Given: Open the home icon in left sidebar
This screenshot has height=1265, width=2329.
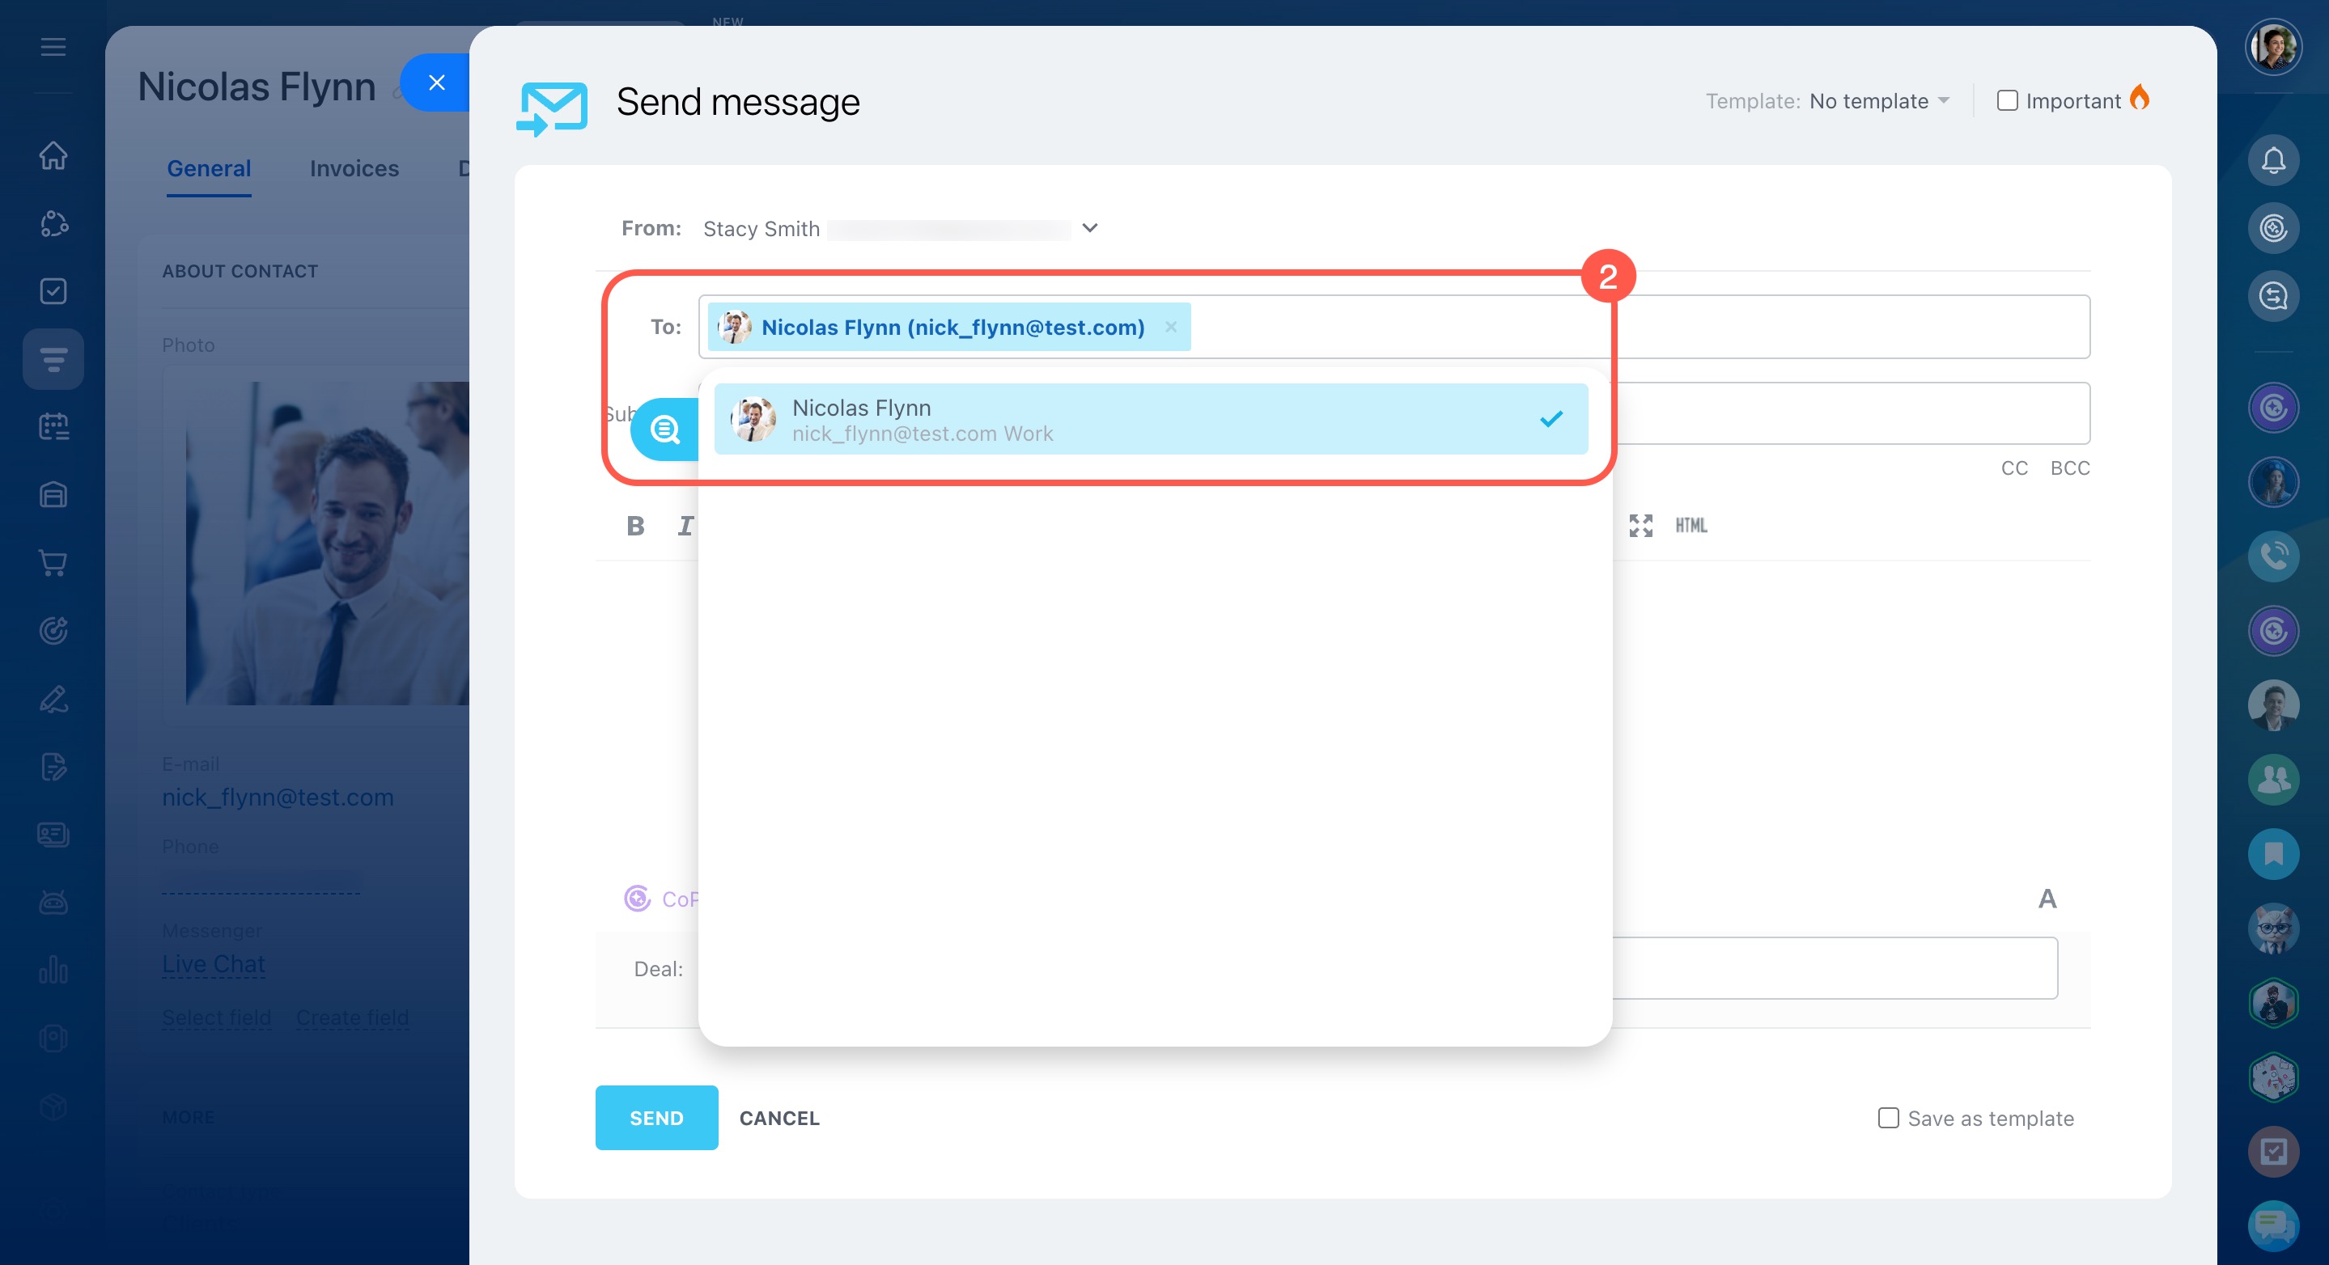Looking at the screenshot, I should click(53, 155).
